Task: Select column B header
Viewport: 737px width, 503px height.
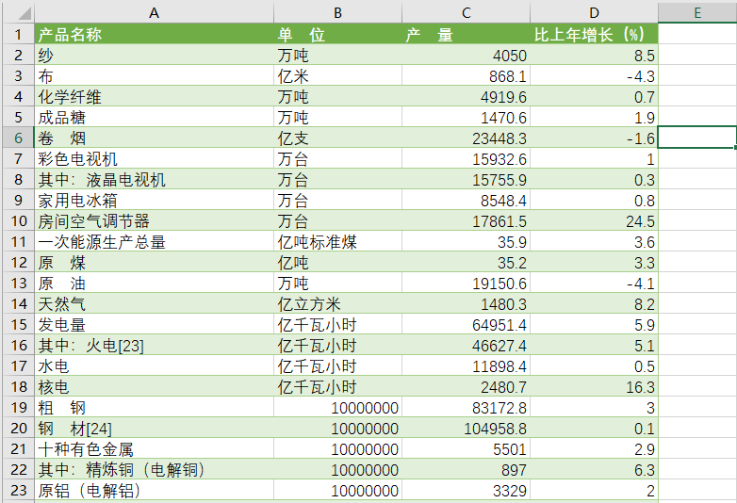Action: pos(338,12)
